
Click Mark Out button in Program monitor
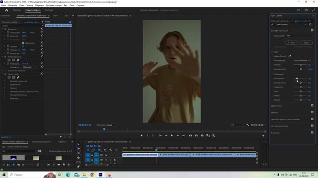(153, 135)
